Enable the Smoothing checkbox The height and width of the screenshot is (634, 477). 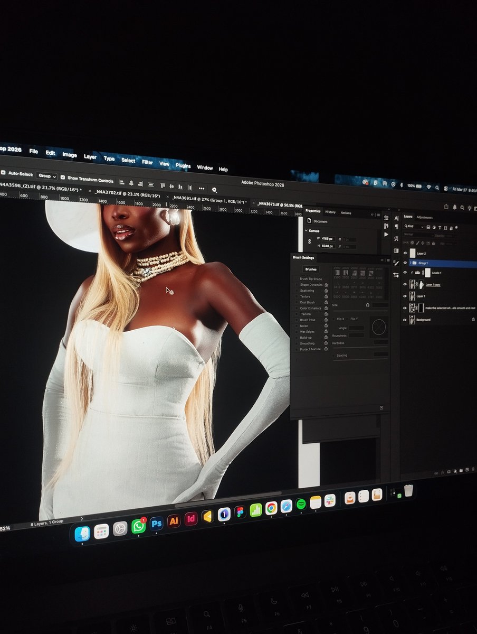click(x=296, y=343)
